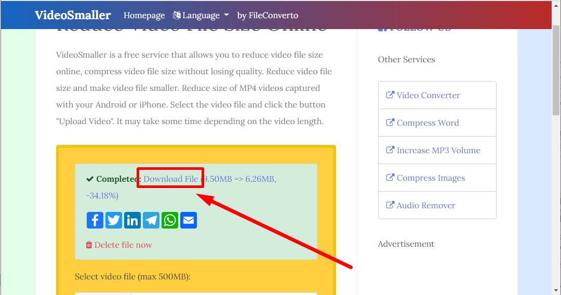This screenshot has height=295, width=561.
Task: Click the Language translate icon in navbar
Action: [x=177, y=15]
